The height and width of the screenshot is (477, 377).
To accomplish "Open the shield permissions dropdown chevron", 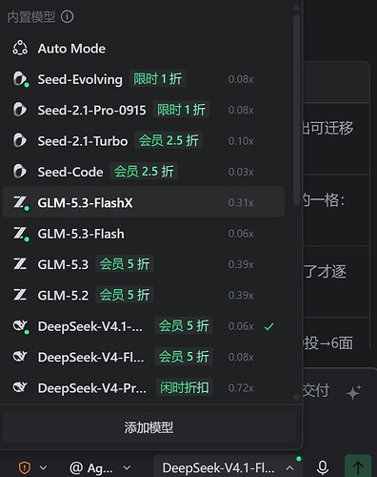I will [43, 467].
